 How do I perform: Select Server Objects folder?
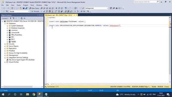coord(14,46)
